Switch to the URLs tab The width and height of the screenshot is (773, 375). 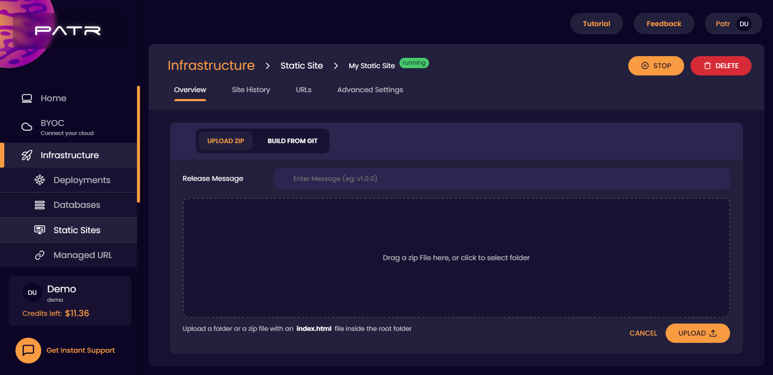tap(304, 90)
